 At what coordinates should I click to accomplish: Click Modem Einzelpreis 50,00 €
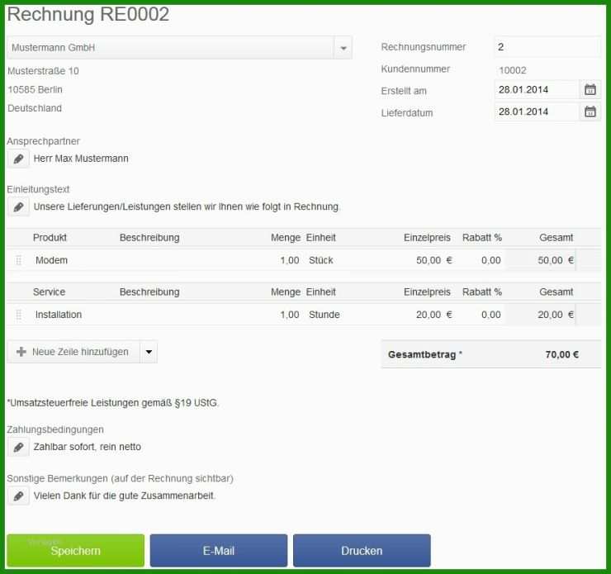pyautogui.click(x=433, y=260)
